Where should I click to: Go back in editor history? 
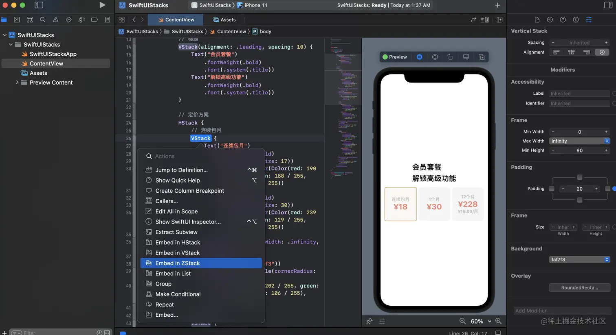tap(134, 20)
